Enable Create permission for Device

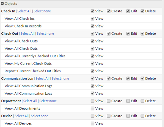click(109, 116)
